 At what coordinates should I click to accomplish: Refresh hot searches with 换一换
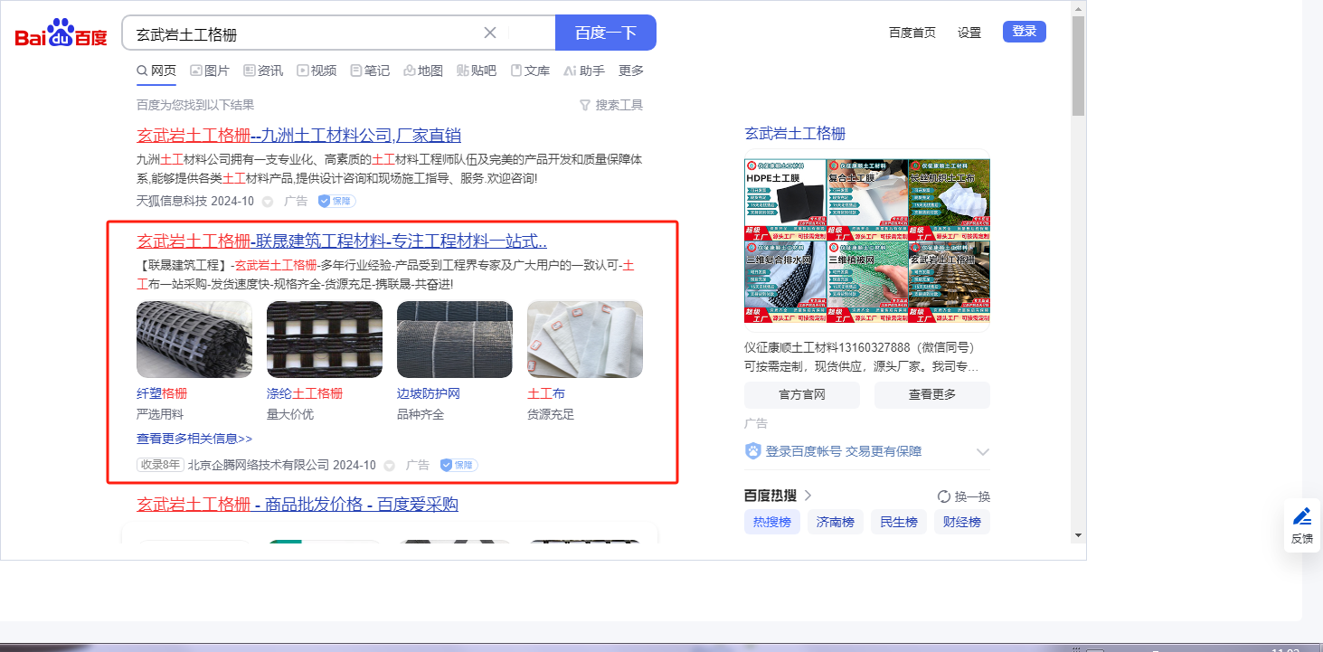click(964, 496)
